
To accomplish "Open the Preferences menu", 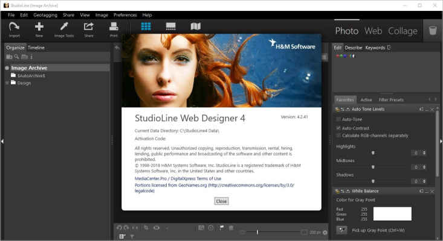I will pyautogui.click(x=125, y=15).
